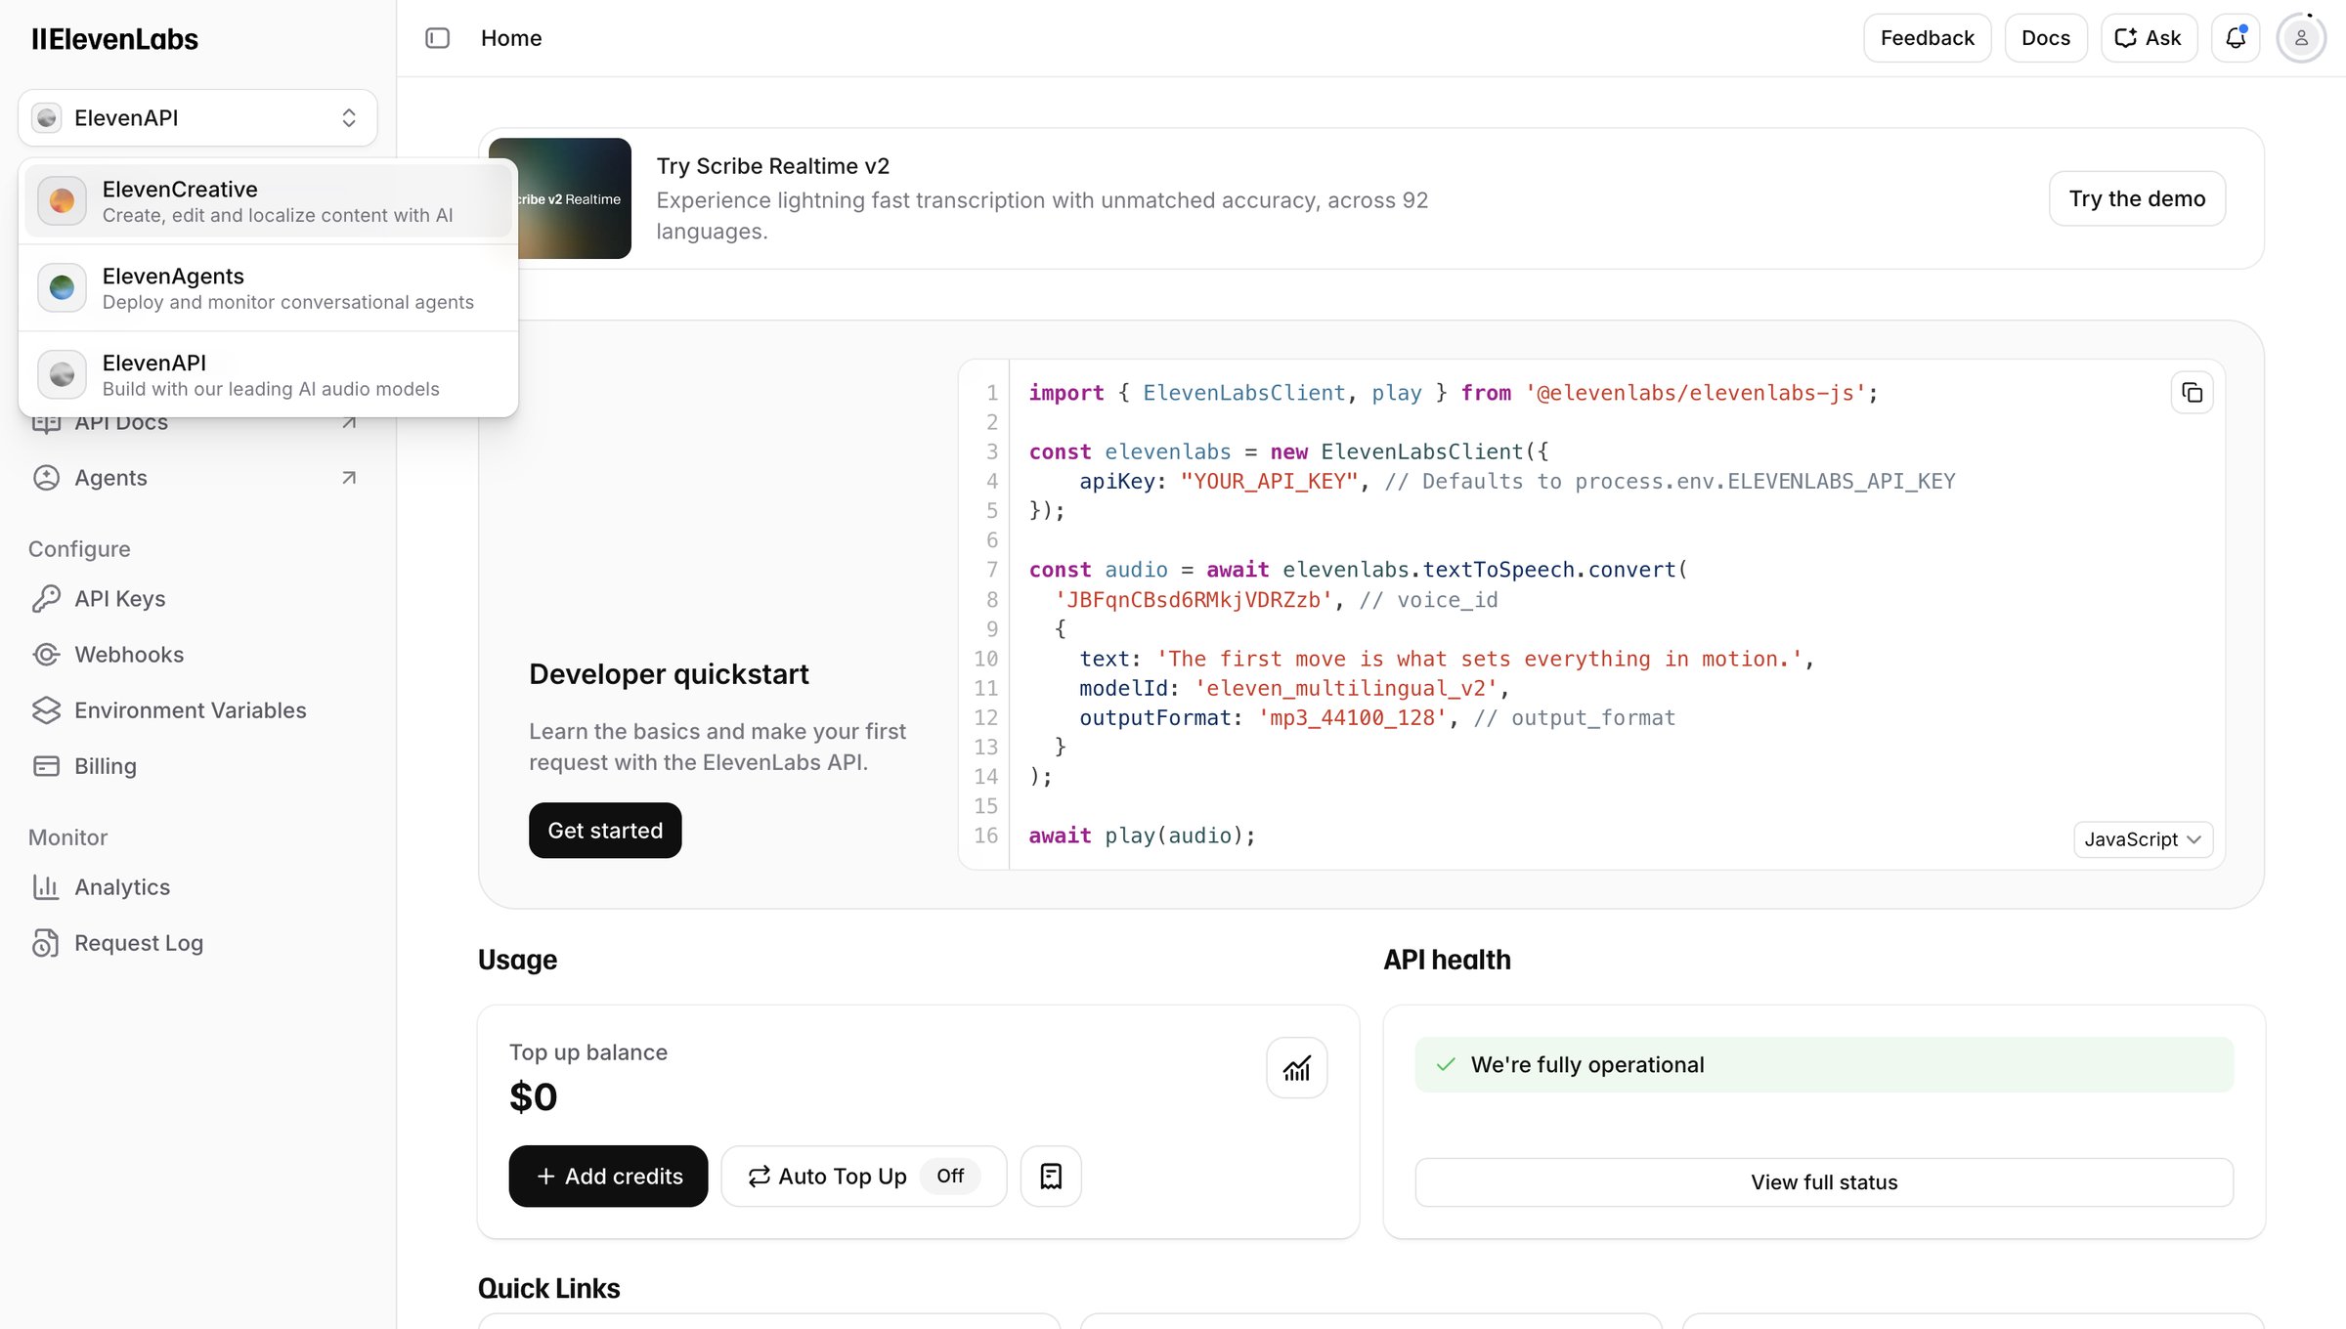Click the Home breadcrumb title

pos(511,38)
